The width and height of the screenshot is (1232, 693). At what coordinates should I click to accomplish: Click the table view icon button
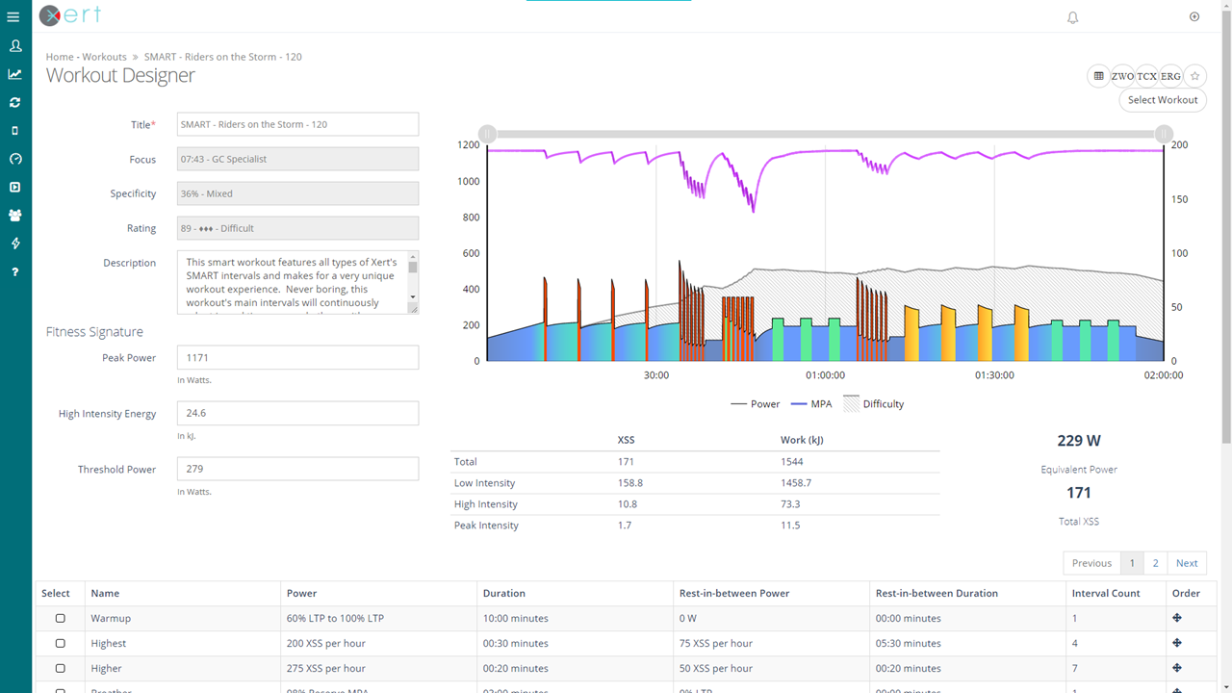(x=1099, y=76)
